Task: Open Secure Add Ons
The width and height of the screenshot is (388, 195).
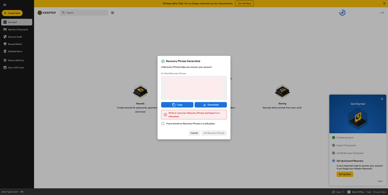Action: tap(17, 60)
